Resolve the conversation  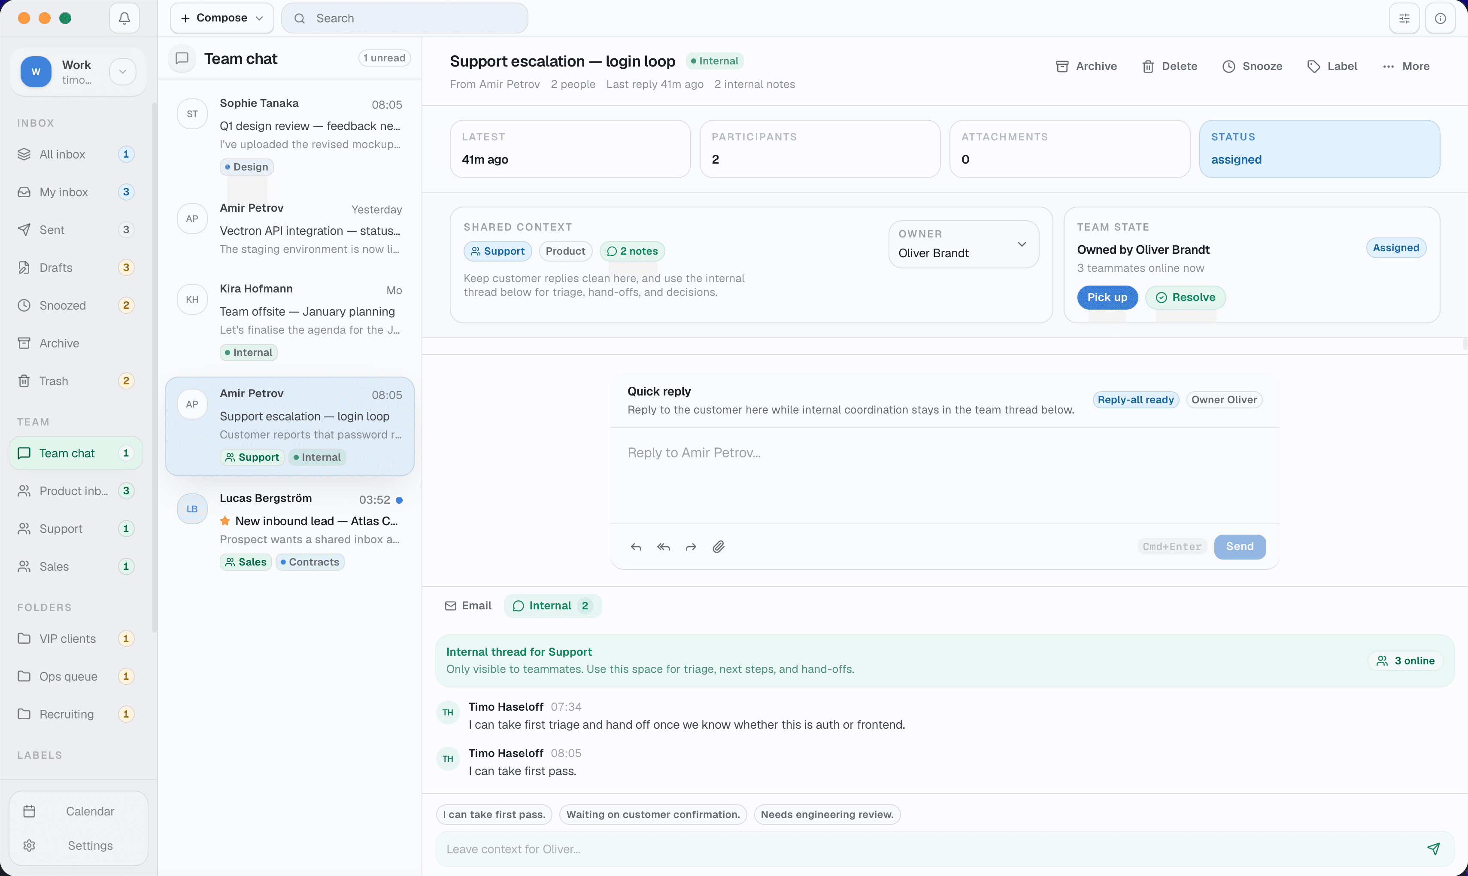[x=1186, y=297]
